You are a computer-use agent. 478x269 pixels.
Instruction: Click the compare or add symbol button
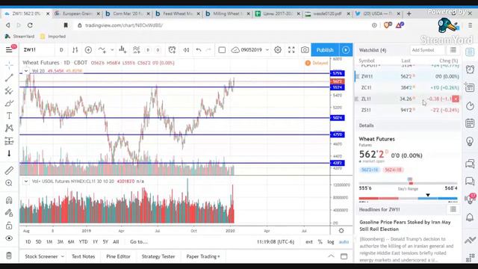(x=88, y=50)
